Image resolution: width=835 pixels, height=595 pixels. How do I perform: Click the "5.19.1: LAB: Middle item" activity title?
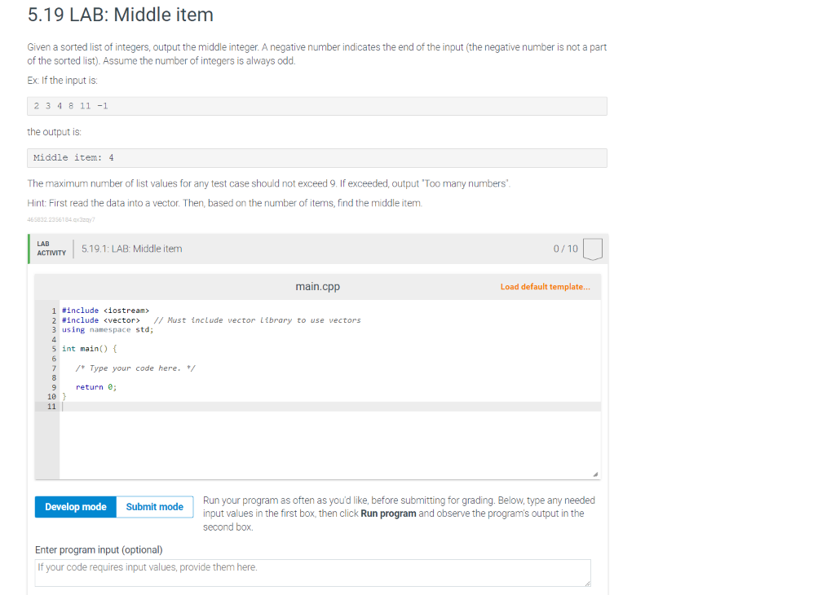click(x=132, y=249)
